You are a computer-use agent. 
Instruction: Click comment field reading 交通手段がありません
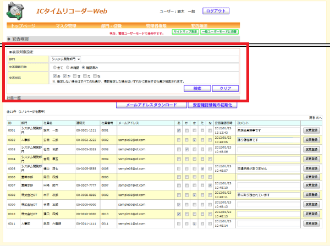[x=268, y=168]
